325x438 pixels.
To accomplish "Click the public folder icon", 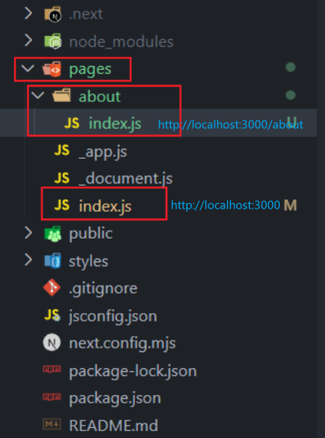I will pos(53,233).
